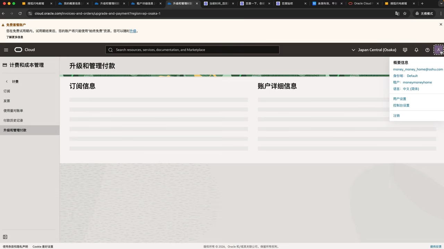Screen dimensions: 444x249
Task: Click 提供反馈 in the footer
Action: [x=436, y=247]
